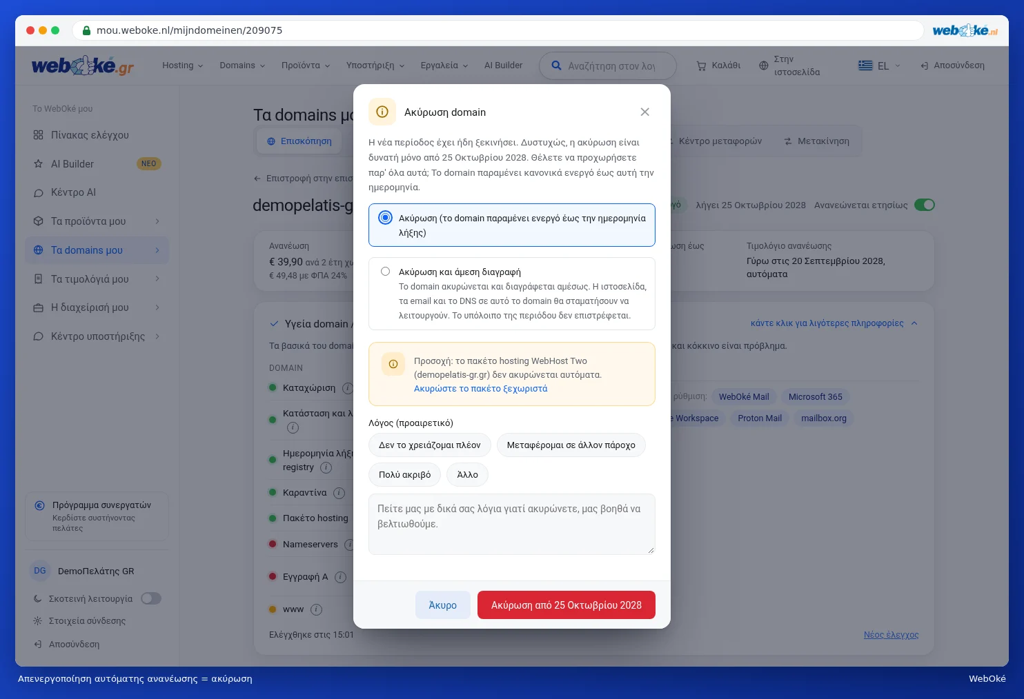Image resolution: width=1024 pixels, height=699 pixels.
Task: Toggle the Ανανεώνεται ετησίως switch
Action: 925,205
